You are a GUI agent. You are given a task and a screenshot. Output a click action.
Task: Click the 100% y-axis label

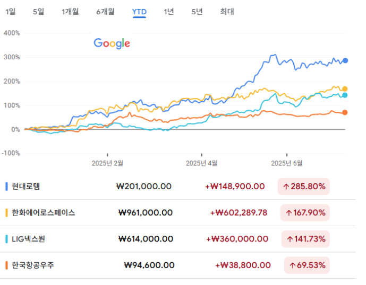coord(12,105)
